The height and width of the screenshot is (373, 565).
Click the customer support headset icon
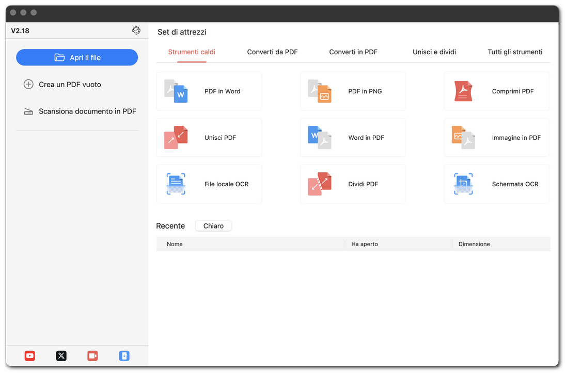136,30
